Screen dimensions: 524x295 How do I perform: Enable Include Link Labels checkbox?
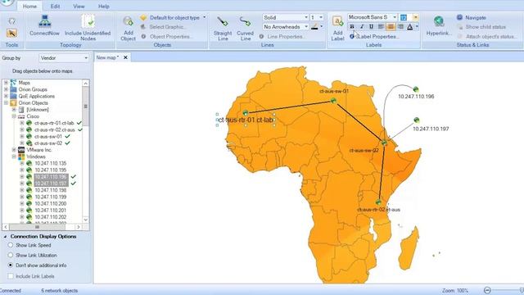point(11,276)
